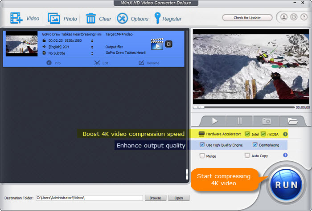Click the preview seek slider handle
Image resolution: width=312 pixels, height=211 pixels.
pos(199,107)
